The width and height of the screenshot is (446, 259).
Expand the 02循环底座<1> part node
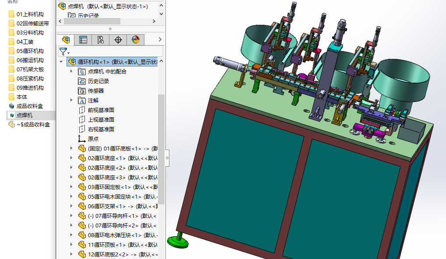[71, 158]
